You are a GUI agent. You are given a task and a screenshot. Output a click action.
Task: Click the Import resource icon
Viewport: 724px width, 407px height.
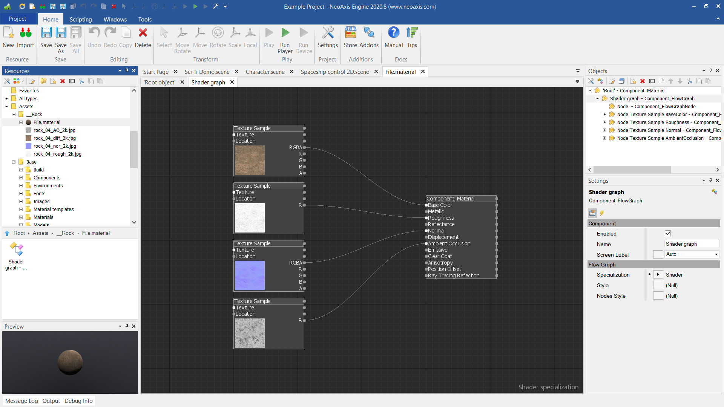[25, 33]
